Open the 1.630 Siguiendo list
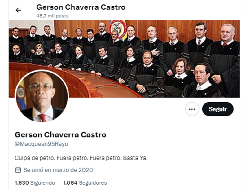 [x=35, y=183]
